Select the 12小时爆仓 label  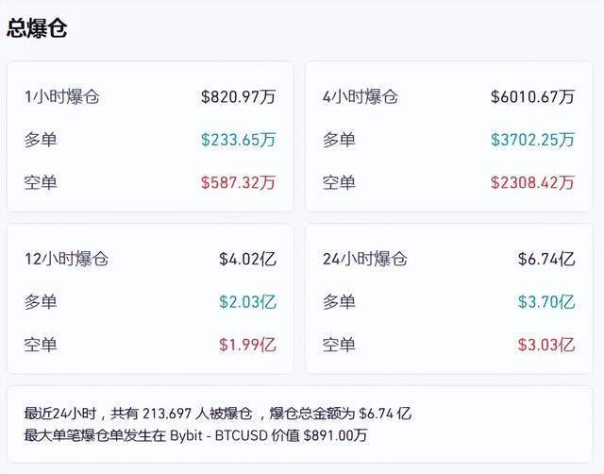pyautogui.click(x=67, y=259)
